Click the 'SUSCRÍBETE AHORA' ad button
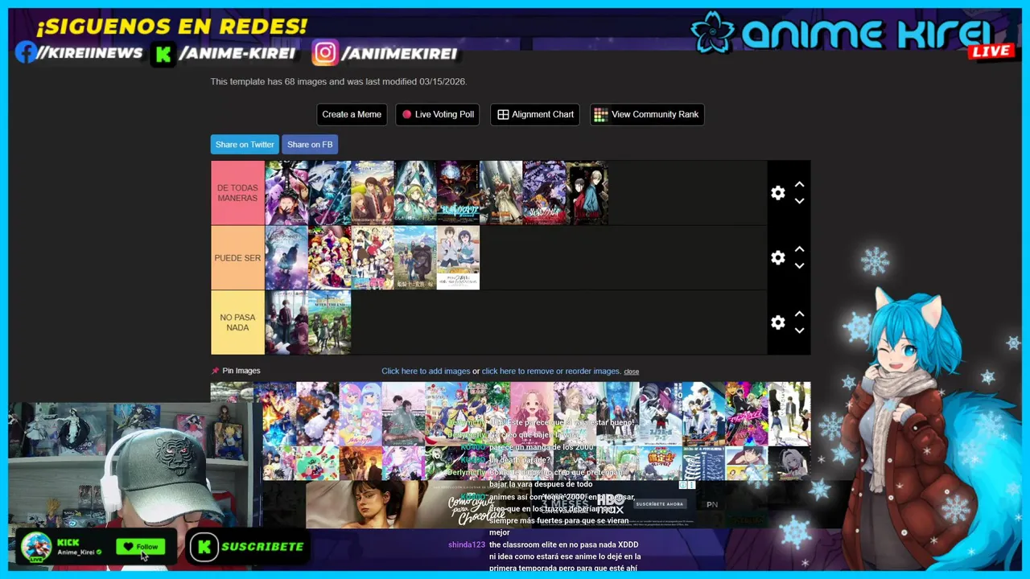The width and height of the screenshot is (1030, 579). coord(660,504)
